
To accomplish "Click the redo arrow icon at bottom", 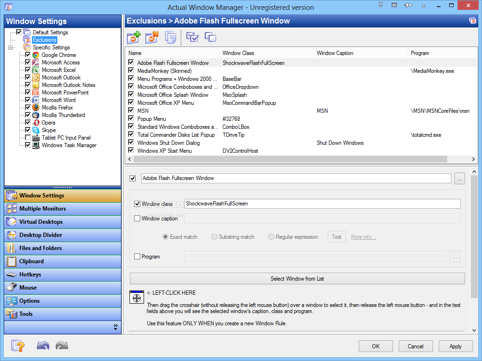I will click(x=62, y=345).
